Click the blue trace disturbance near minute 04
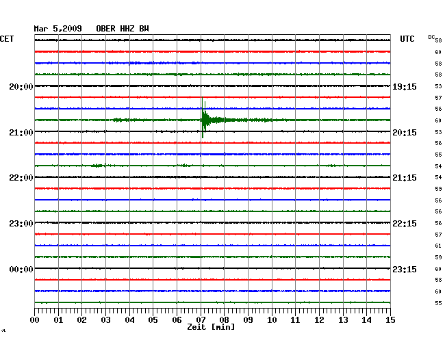Viewport: 445px width, 338px height. (x=134, y=63)
